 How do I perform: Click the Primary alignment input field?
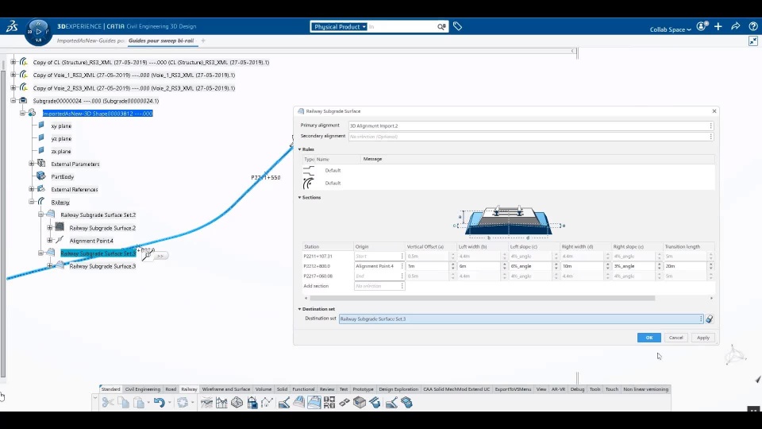531,126
